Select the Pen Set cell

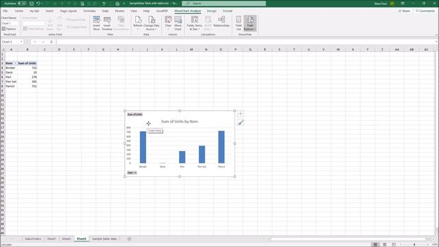click(11, 82)
